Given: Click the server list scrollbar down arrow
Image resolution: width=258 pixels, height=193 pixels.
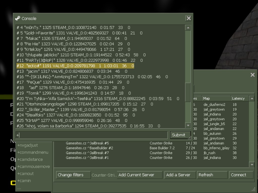Looking at the screenshot, I should [252, 164].
